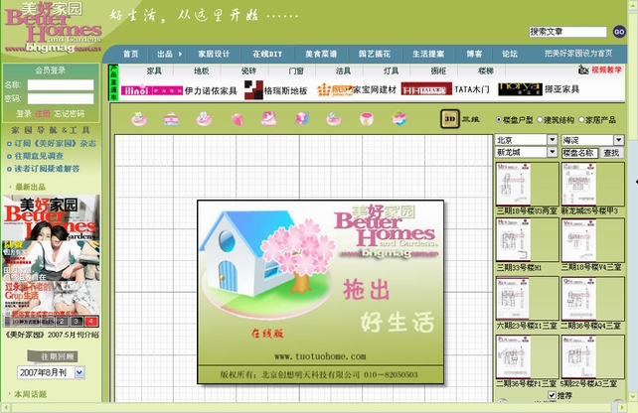
Task: Click the red 注册 register link
Action: click(x=43, y=113)
